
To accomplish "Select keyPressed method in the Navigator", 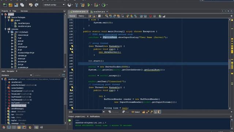I will (x=21, y=97).
